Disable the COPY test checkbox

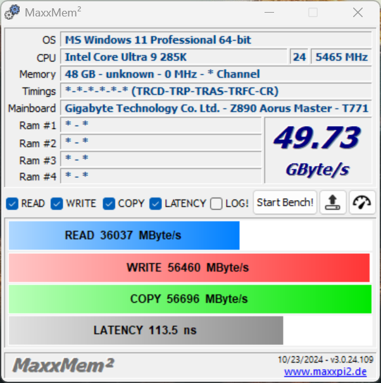(109, 204)
